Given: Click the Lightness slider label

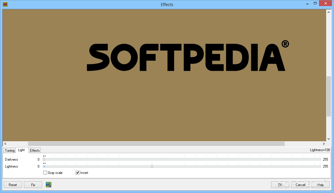Looking at the screenshot, I should coord(12,166).
